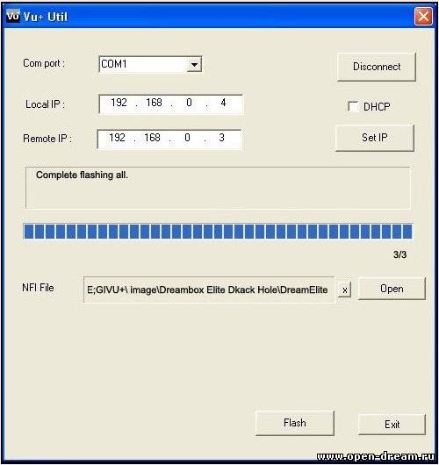Image resolution: width=439 pixels, height=465 pixels.
Task: Clear the NFI file path with x button
Action: 344,290
